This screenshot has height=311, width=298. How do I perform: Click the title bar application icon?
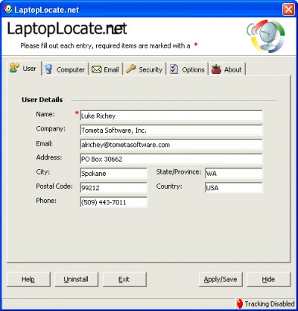[x=8, y=10]
